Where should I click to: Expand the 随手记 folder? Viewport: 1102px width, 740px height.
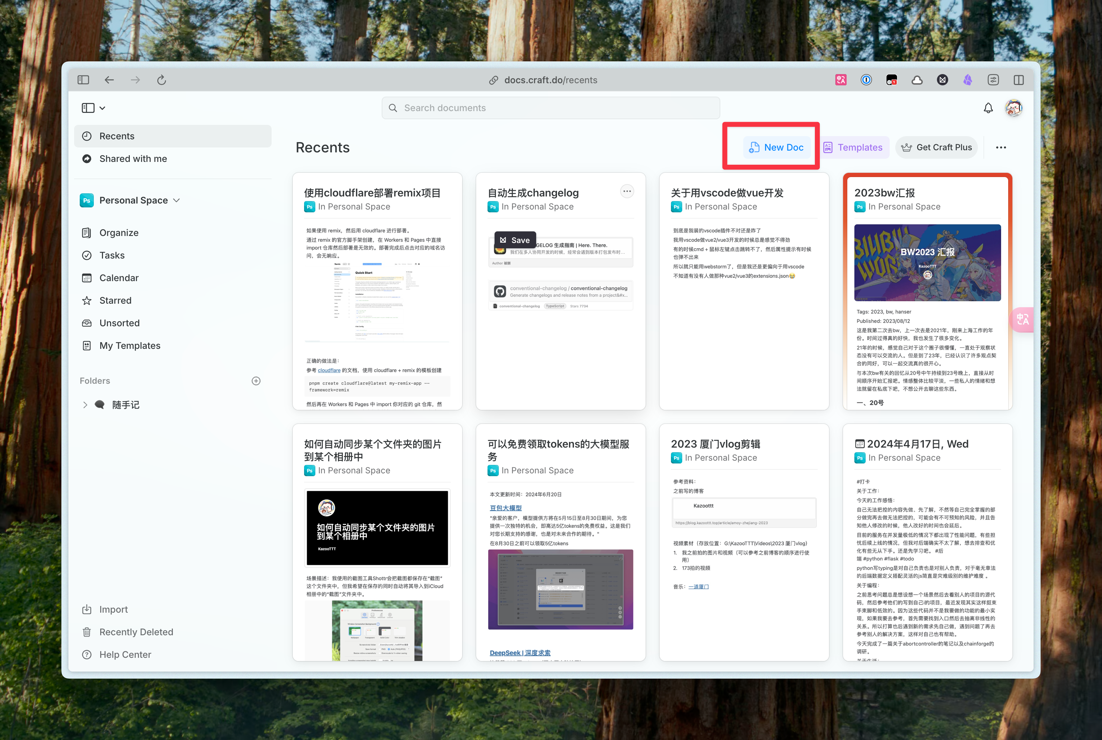pos(85,405)
